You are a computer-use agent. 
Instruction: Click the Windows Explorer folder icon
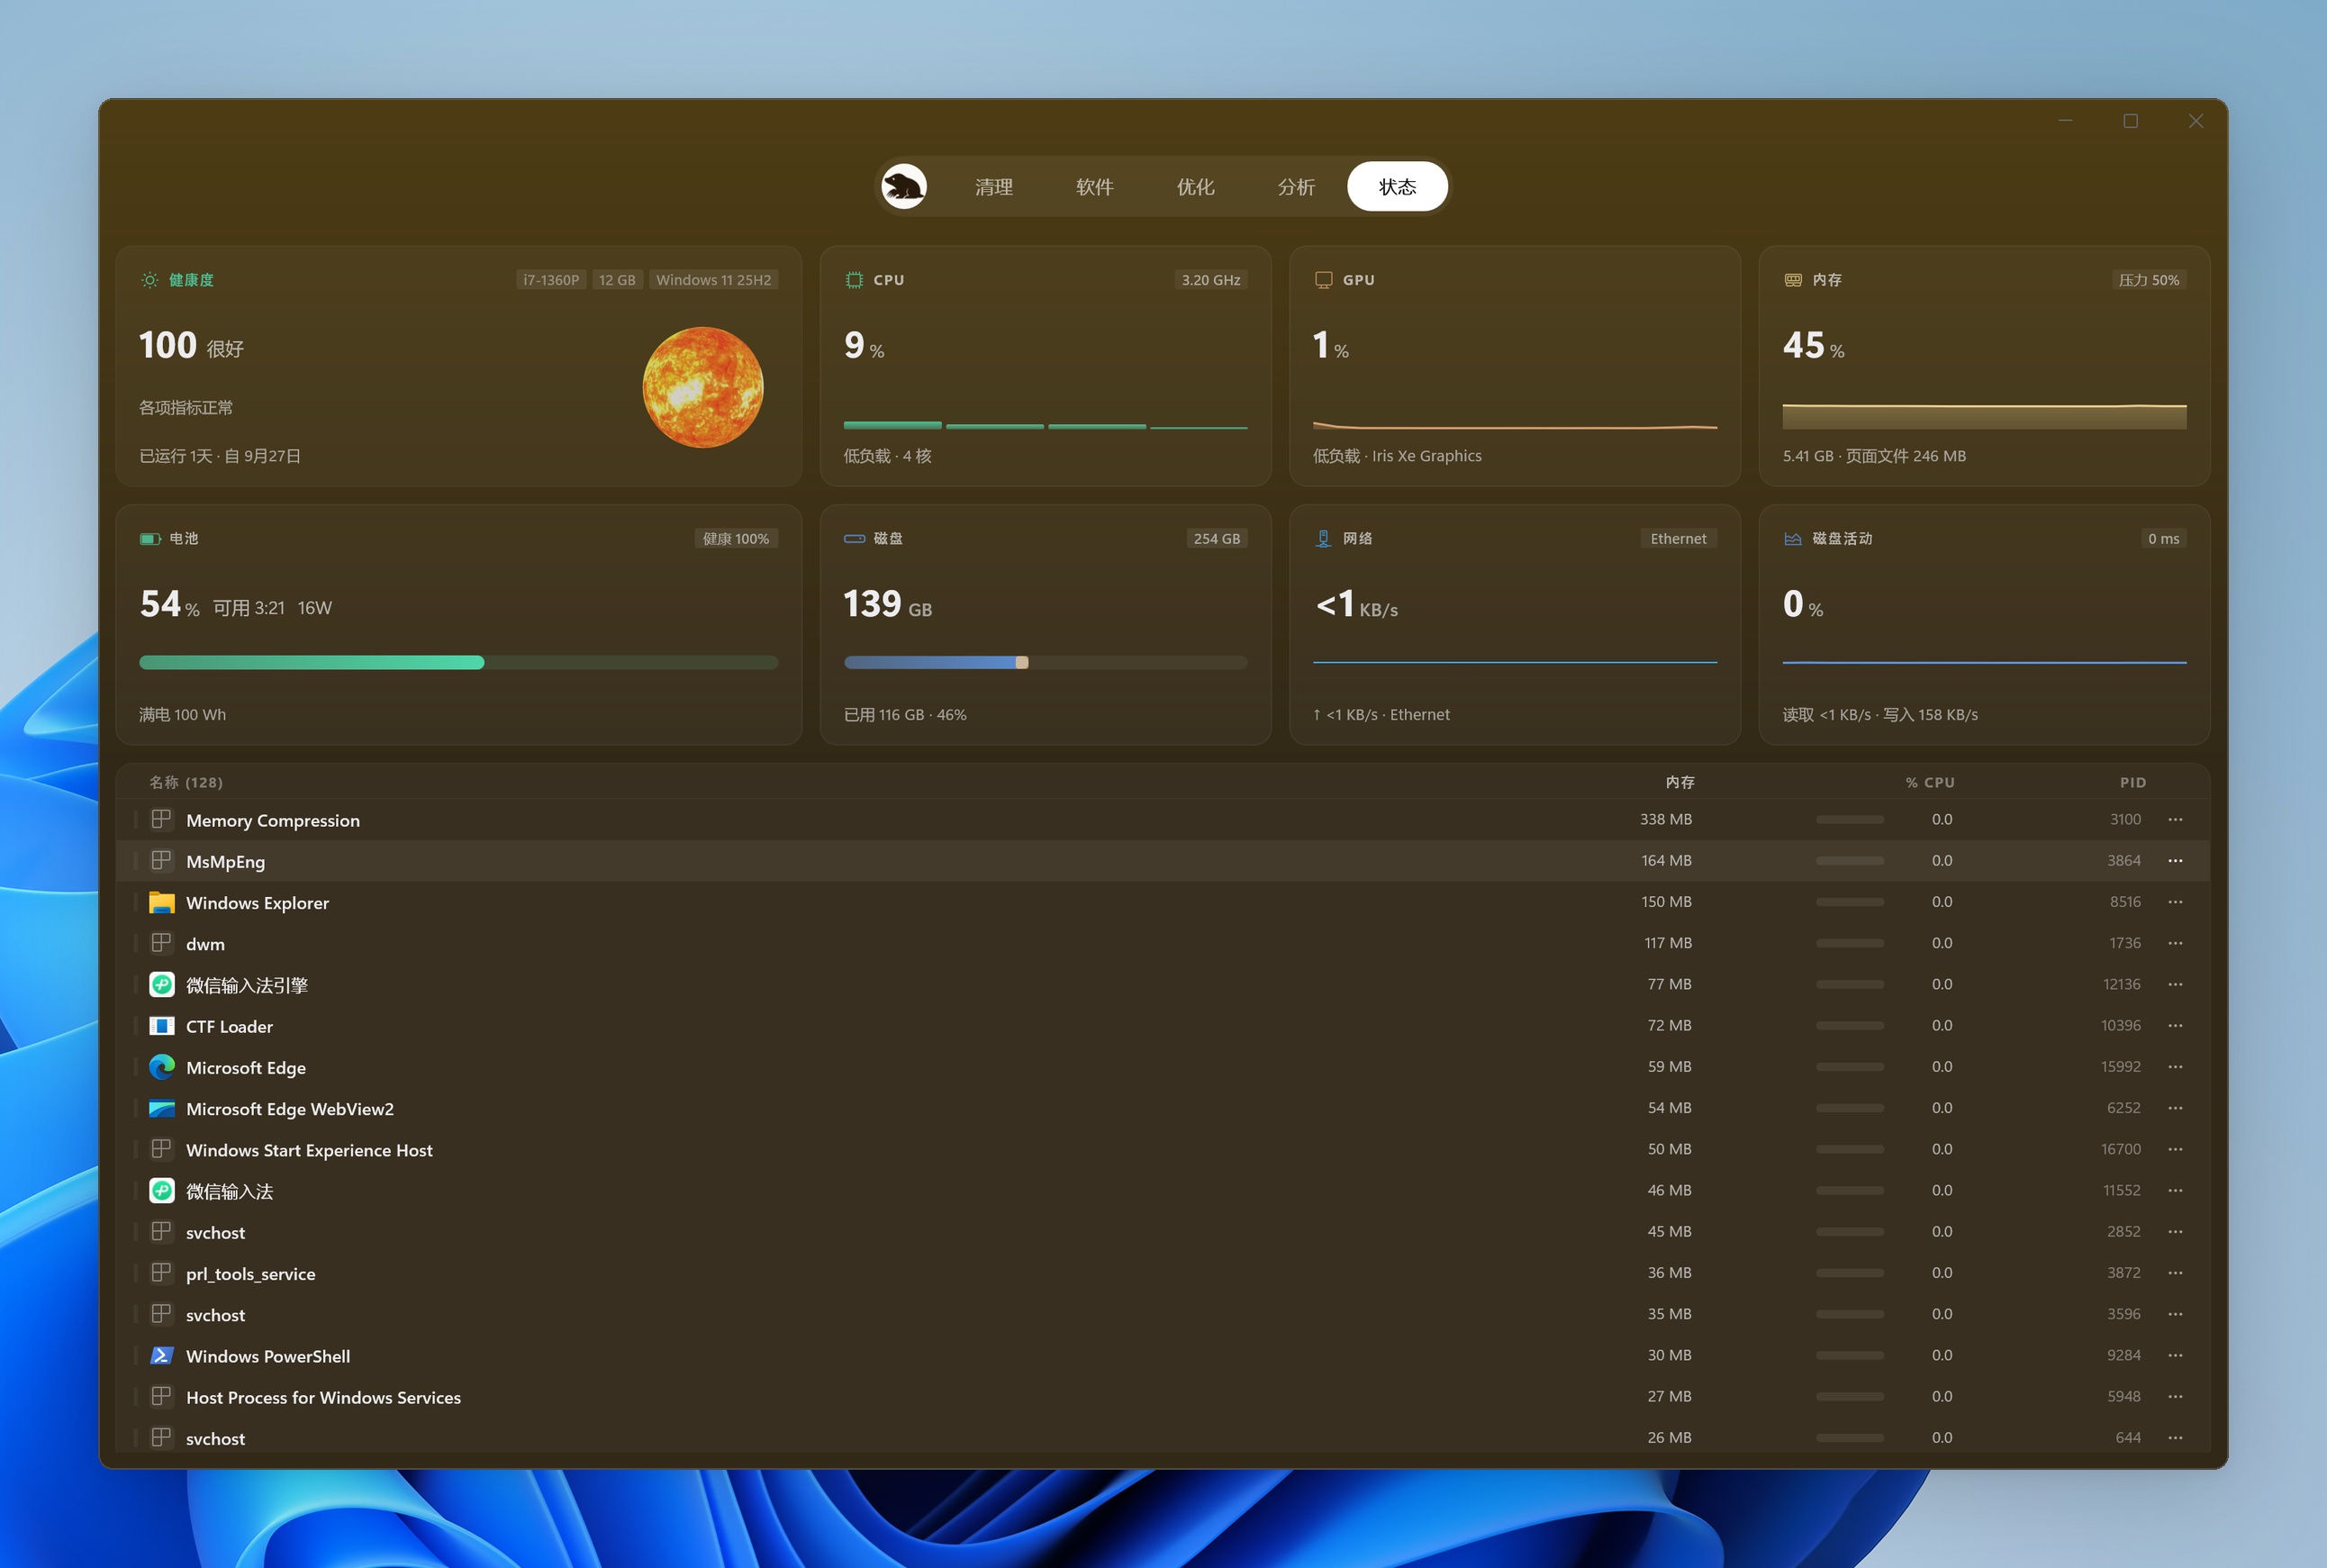162,902
